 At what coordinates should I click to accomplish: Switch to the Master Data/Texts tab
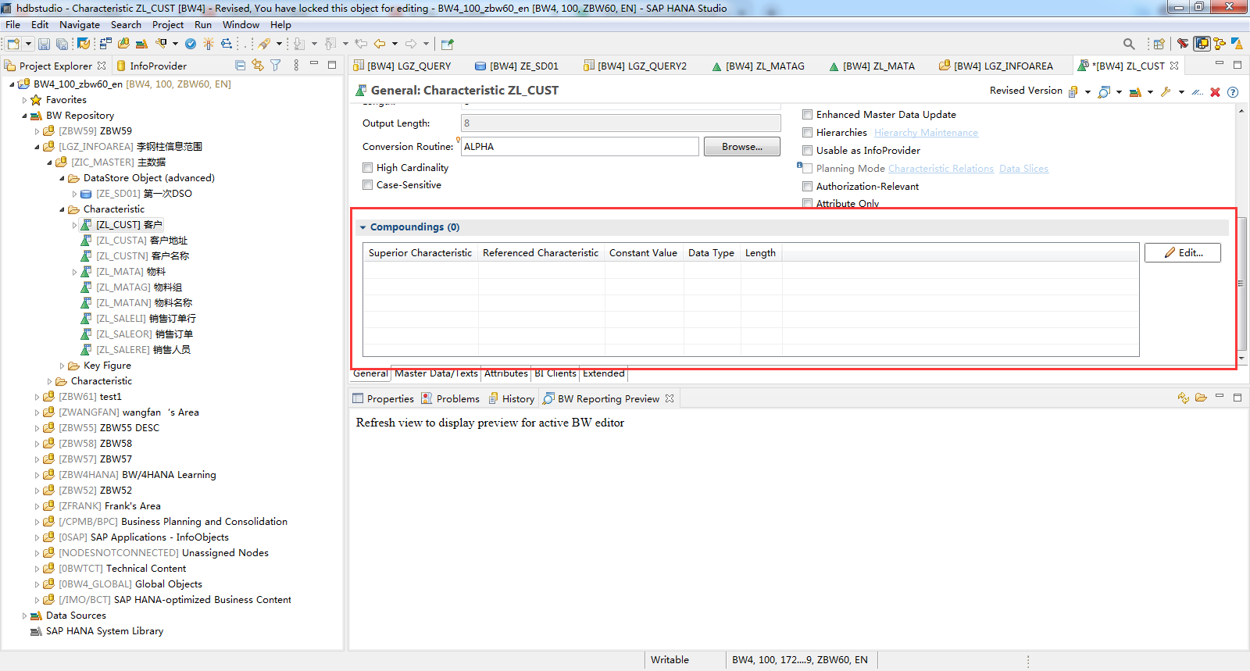coord(436,373)
